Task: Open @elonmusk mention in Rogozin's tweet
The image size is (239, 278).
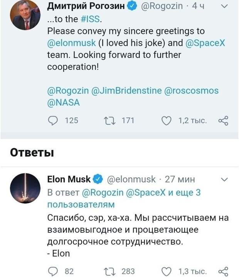Action: click(71, 43)
